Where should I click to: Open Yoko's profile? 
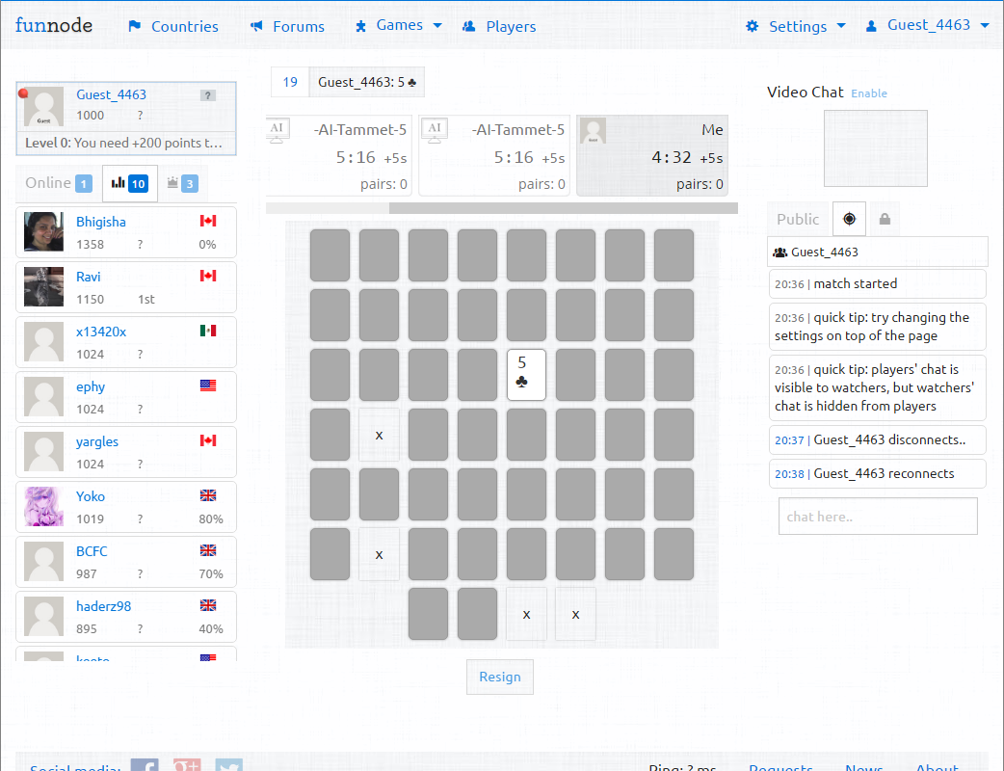[x=91, y=497]
